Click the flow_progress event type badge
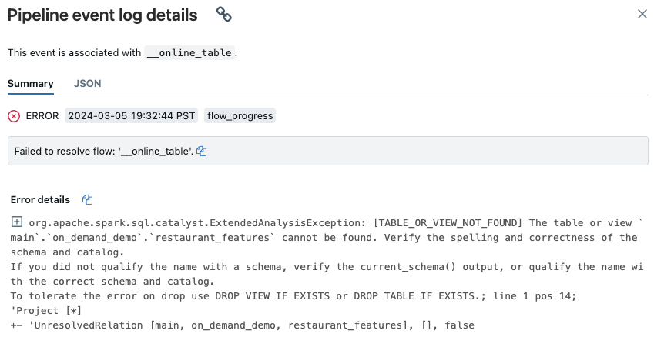The image size is (654, 337). coord(240,116)
